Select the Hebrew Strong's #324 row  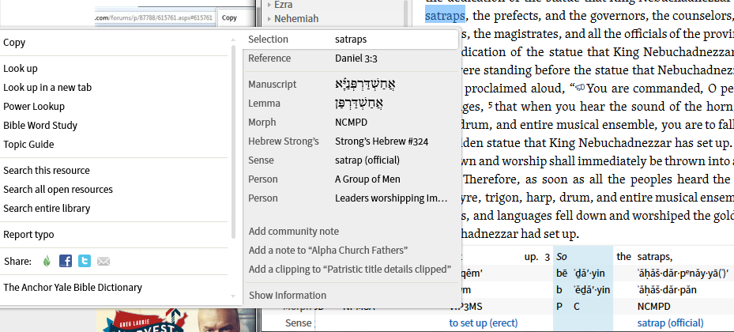coord(381,141)
